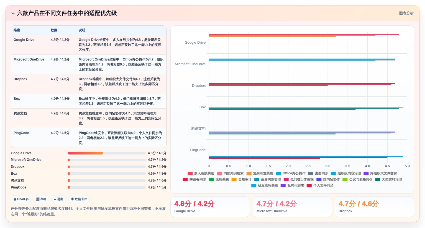This screenshot has height=228, width=425.
Task: Toggle the 流程关联 legend item
Action: (219, 179)
